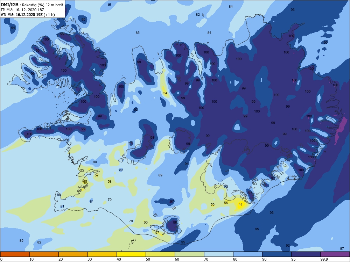Image resolution: width=350 pixels, height=262 pixels.
Task: Select the 95–99.9 dark navy legend swatch
Action: 306,254
